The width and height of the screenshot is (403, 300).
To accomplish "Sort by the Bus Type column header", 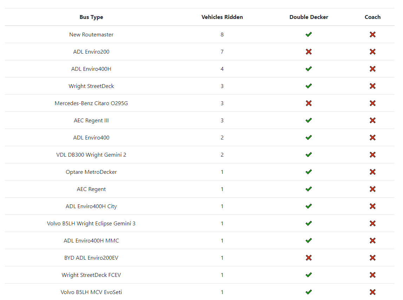I will pos(91,17).
